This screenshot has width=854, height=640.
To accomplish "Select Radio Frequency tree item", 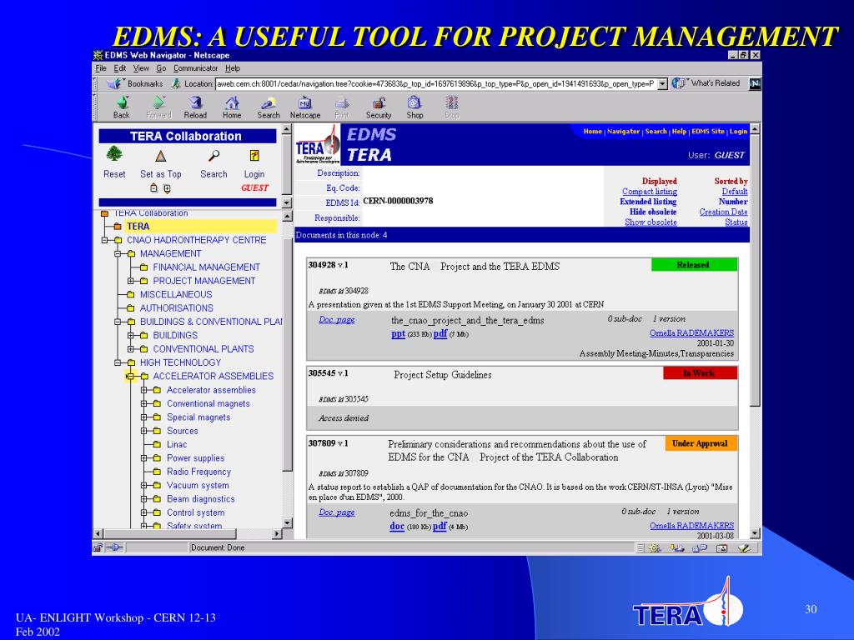I will (198, 472).
